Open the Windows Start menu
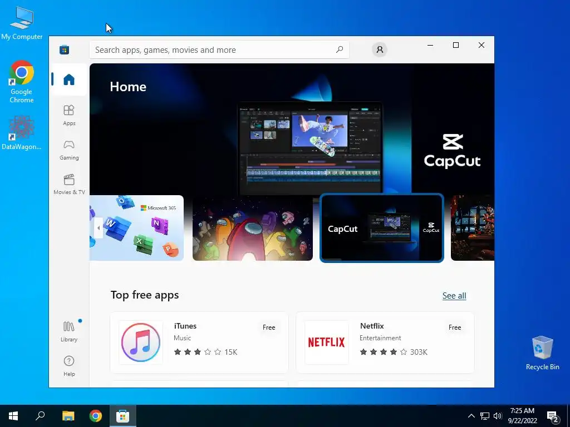 coord(13,416)
